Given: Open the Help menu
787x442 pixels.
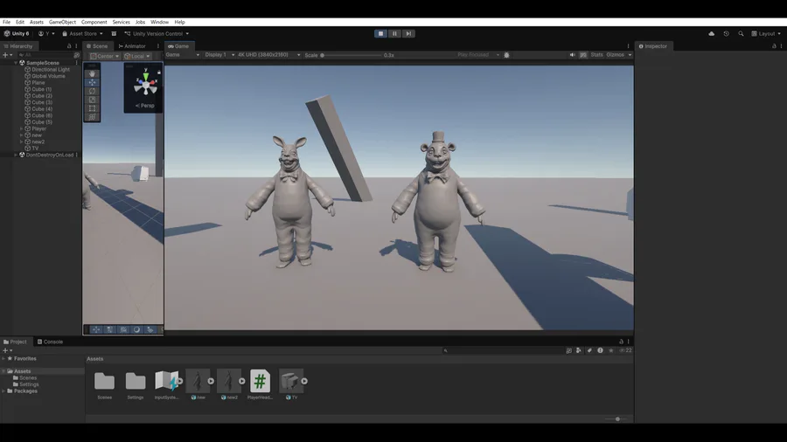Looking at the screenshot, I should click(x=179, y=22).
